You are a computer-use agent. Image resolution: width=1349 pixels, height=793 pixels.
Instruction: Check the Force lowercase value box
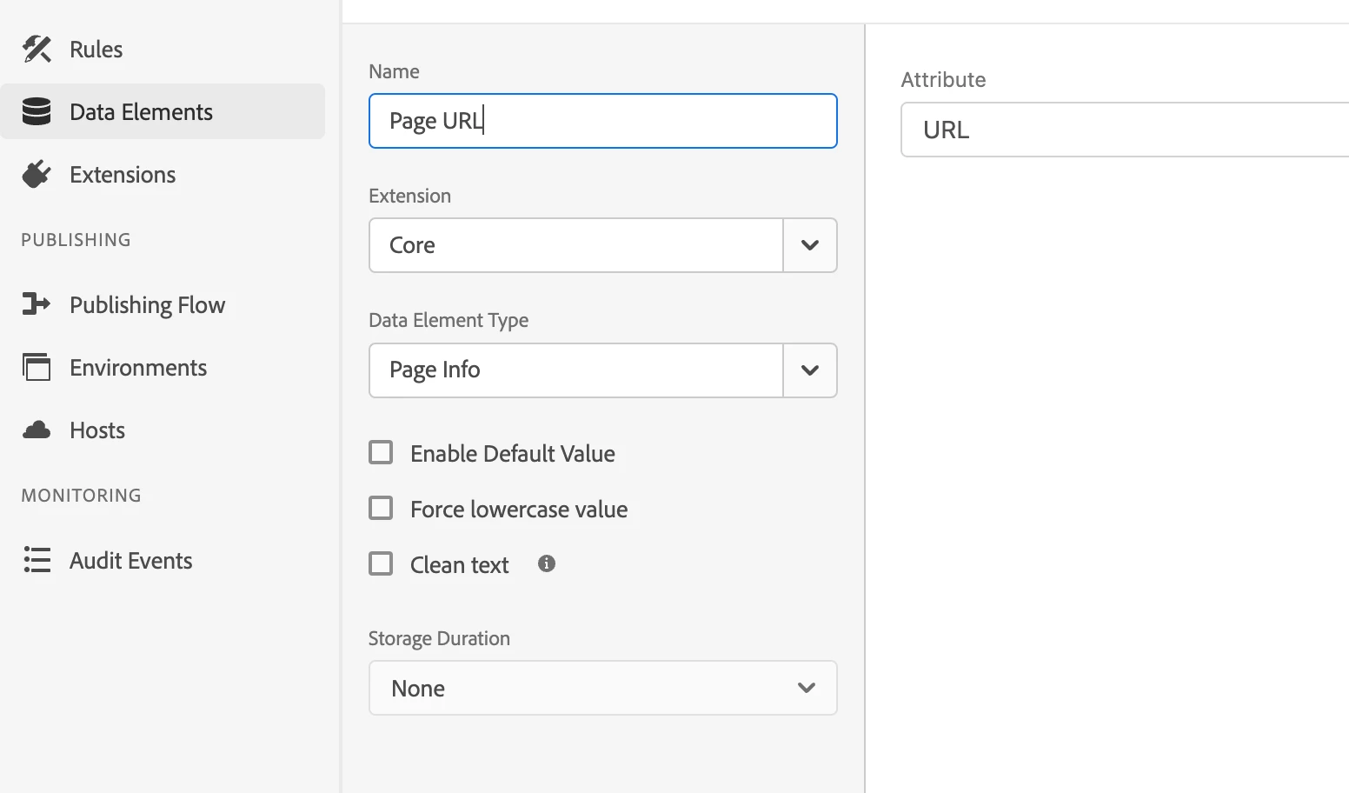tap(381, 509)
